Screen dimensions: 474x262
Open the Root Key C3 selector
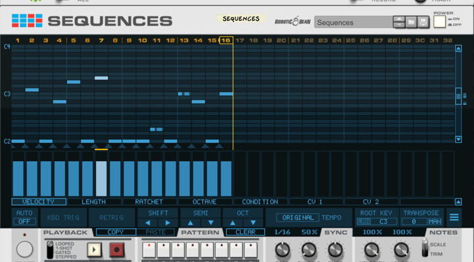pyautogui.click(x=383, y=222)
